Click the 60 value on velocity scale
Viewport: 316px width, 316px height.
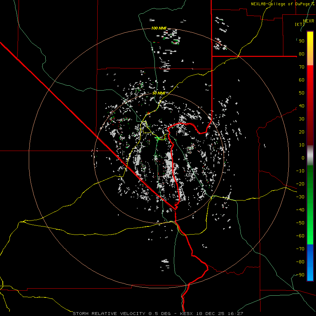click(302, 80)
